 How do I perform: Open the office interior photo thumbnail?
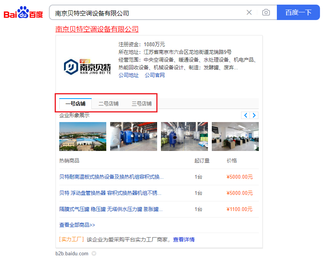coord(235,136)
